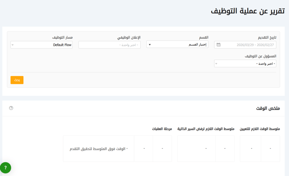This screenshot has width=289, height=176.
Task: Click the page title تقرير عن عملية التوظيف
Action: point(247,11)
